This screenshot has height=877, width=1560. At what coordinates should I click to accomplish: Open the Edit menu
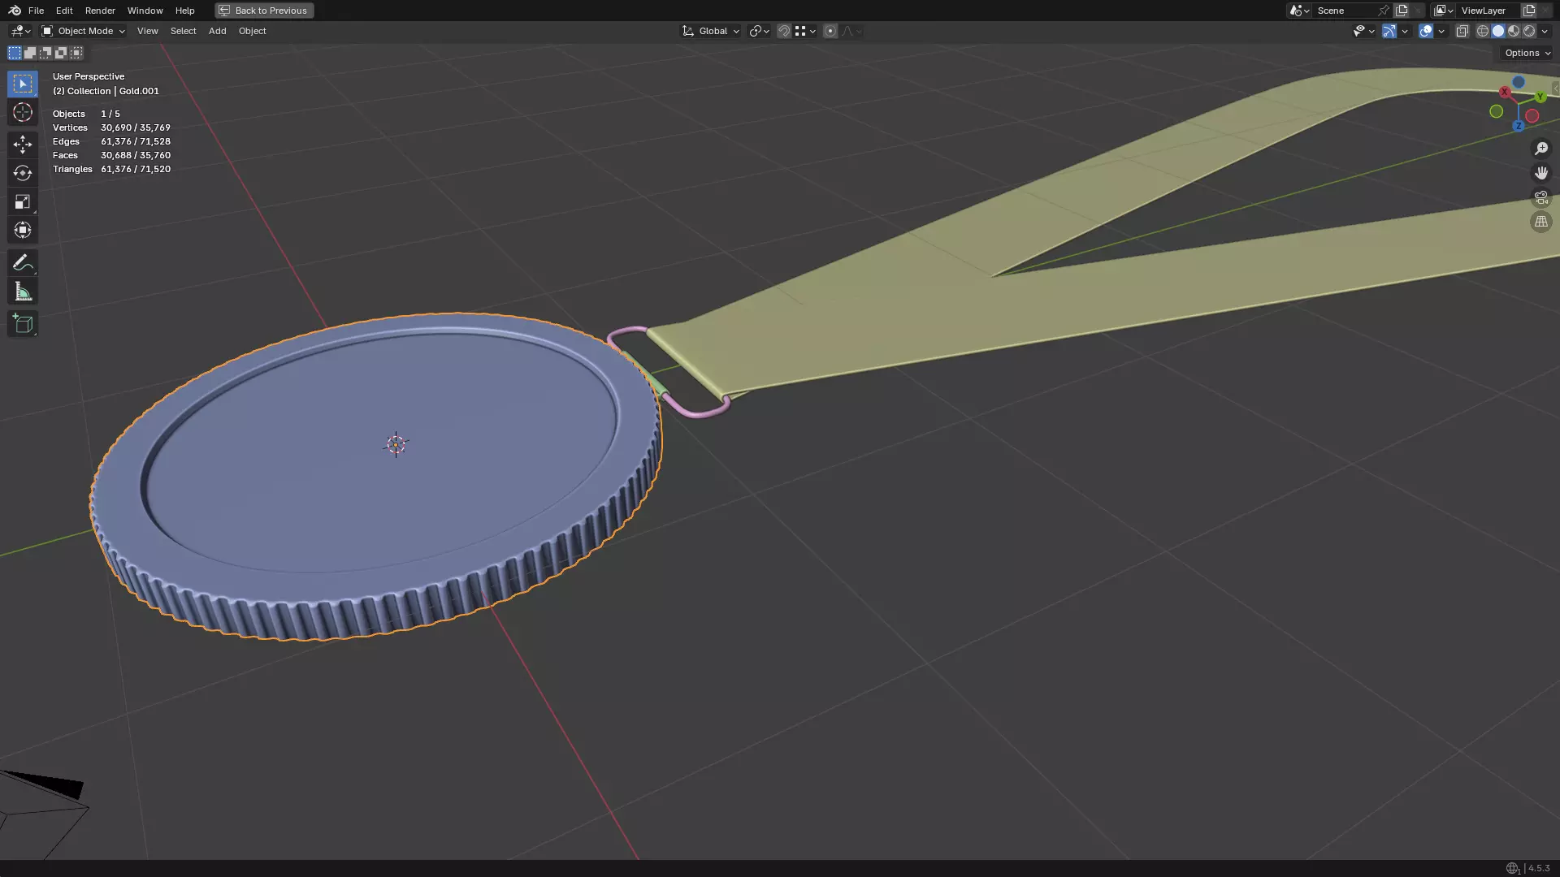(64, 11)
